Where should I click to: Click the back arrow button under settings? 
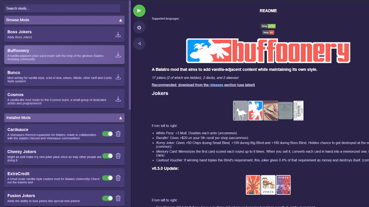click(139, 44)
